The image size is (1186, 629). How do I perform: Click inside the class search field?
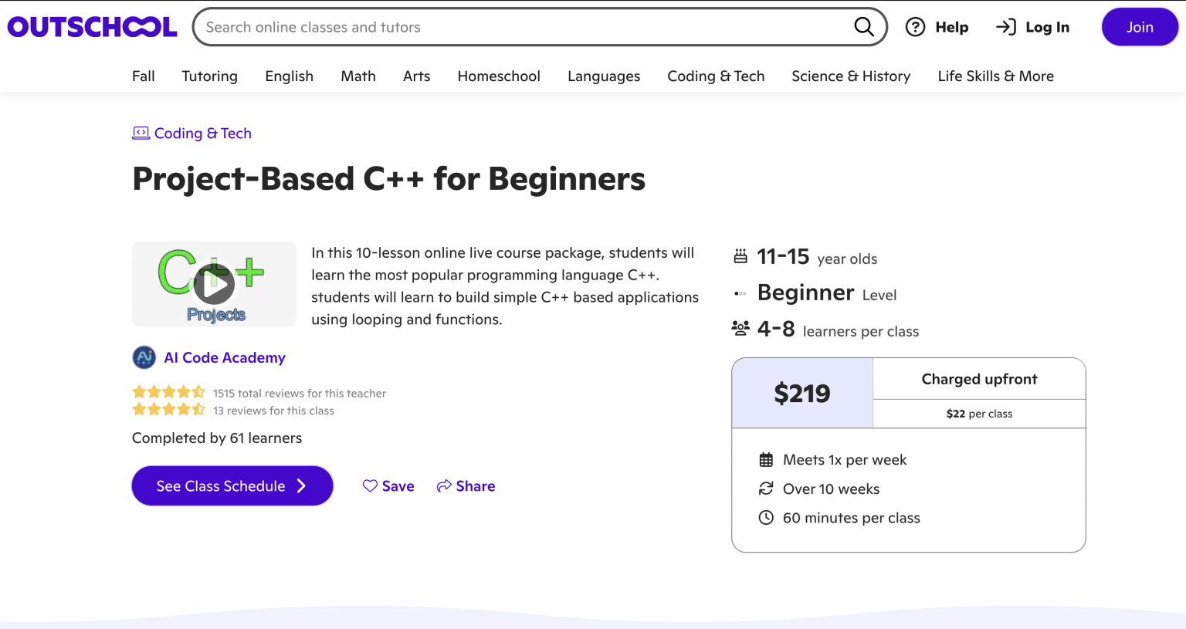pos(502,26)
